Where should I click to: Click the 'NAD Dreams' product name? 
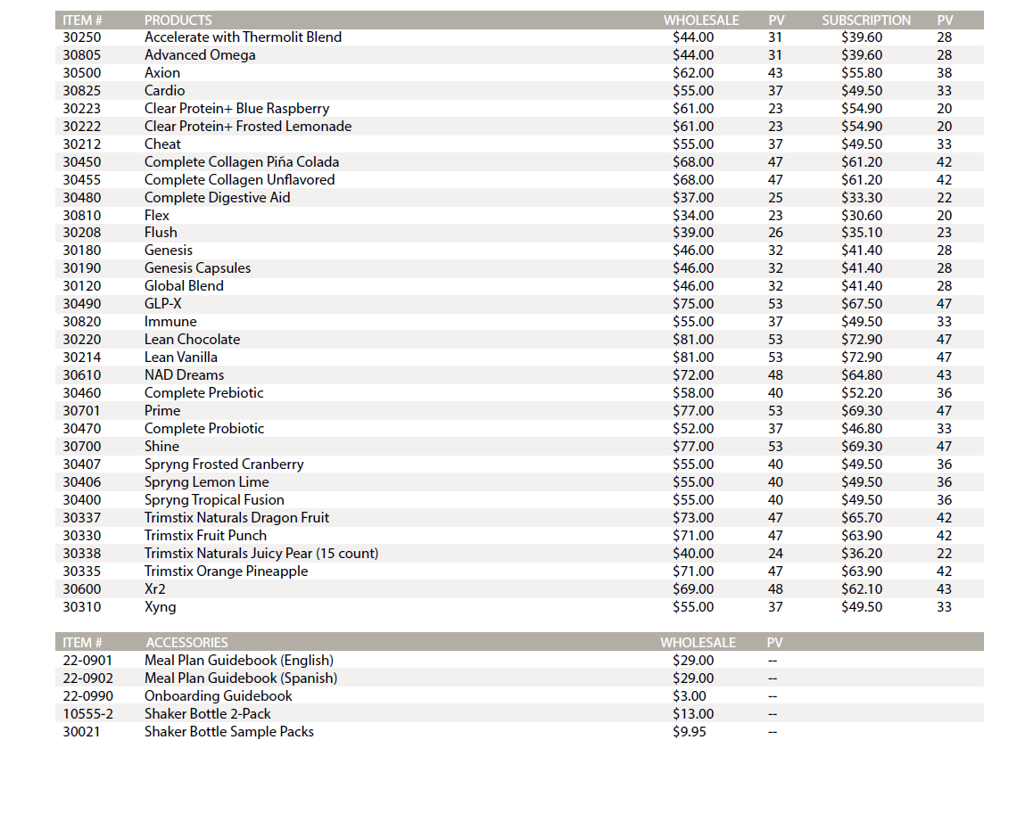click(x=184, y=375)
